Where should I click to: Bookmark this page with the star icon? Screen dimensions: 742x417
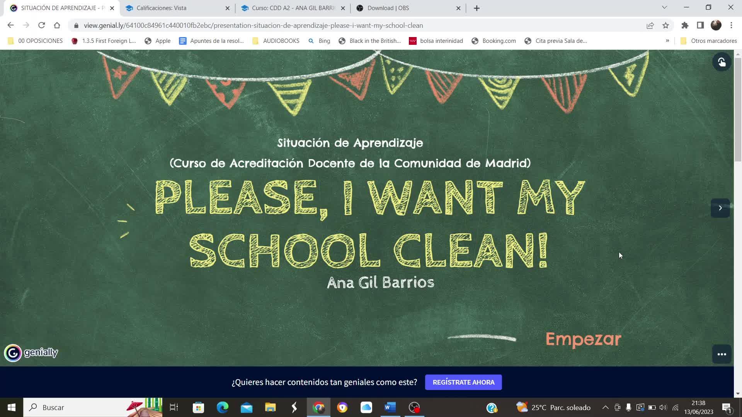[x=665, y=25]
